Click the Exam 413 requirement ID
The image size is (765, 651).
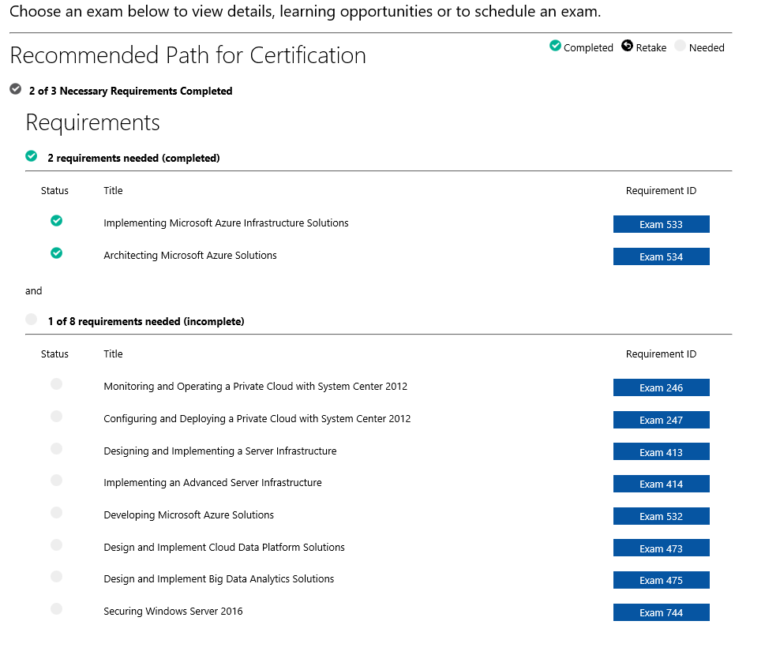tap(661, 452)
